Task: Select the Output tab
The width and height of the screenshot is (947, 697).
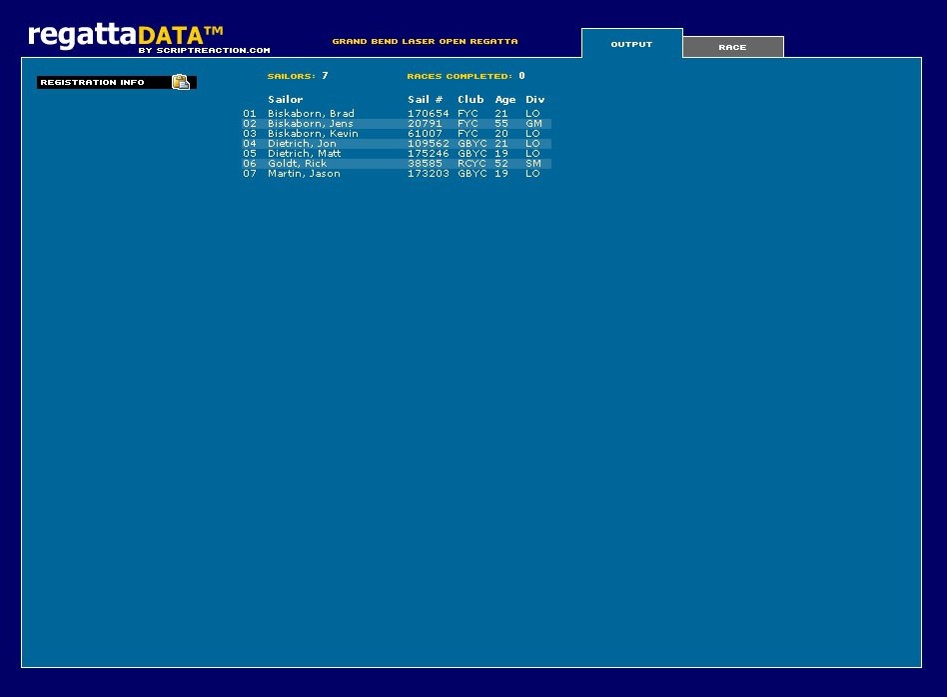Action: pos(631,44)
